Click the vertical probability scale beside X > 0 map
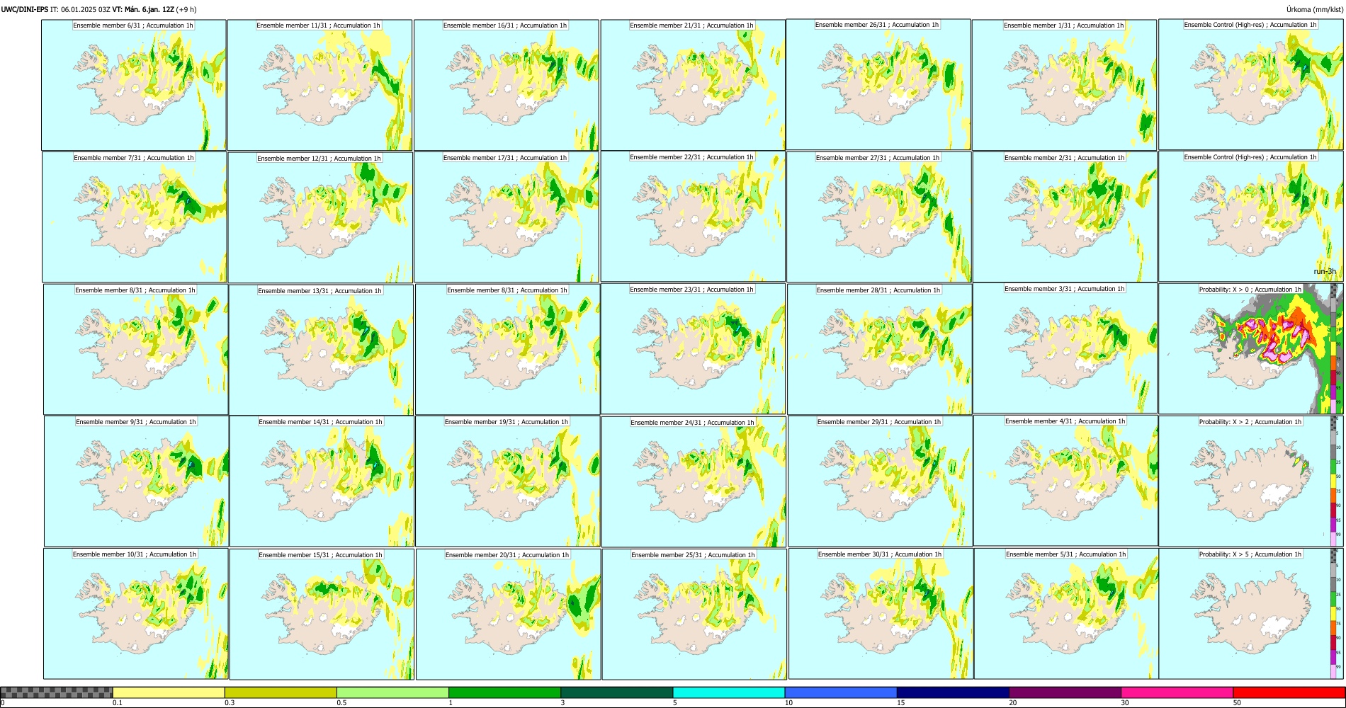 [1334, 349]
